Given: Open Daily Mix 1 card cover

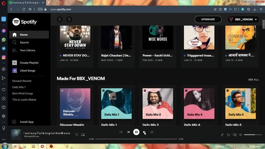Looking at the screenshot, I should coord(116,103).
